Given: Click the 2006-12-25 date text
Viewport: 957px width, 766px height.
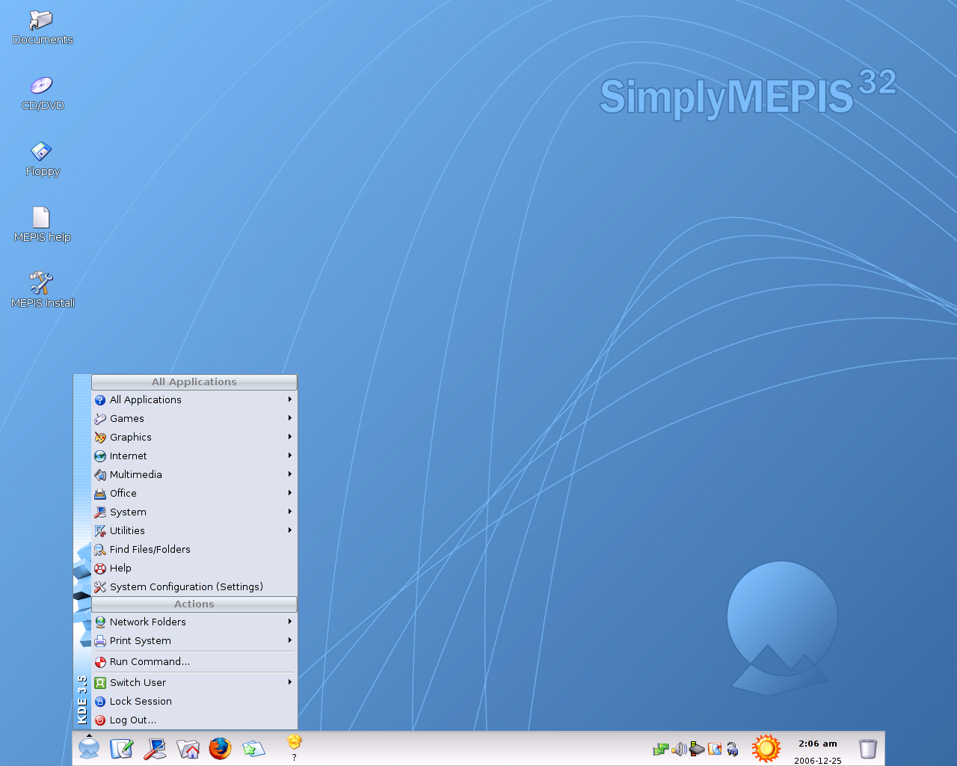Looking at the screenshot, I should (x=818, y=760).
